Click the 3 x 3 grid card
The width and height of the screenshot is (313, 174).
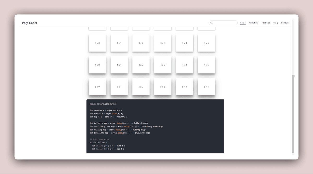[x=163, y=43]
